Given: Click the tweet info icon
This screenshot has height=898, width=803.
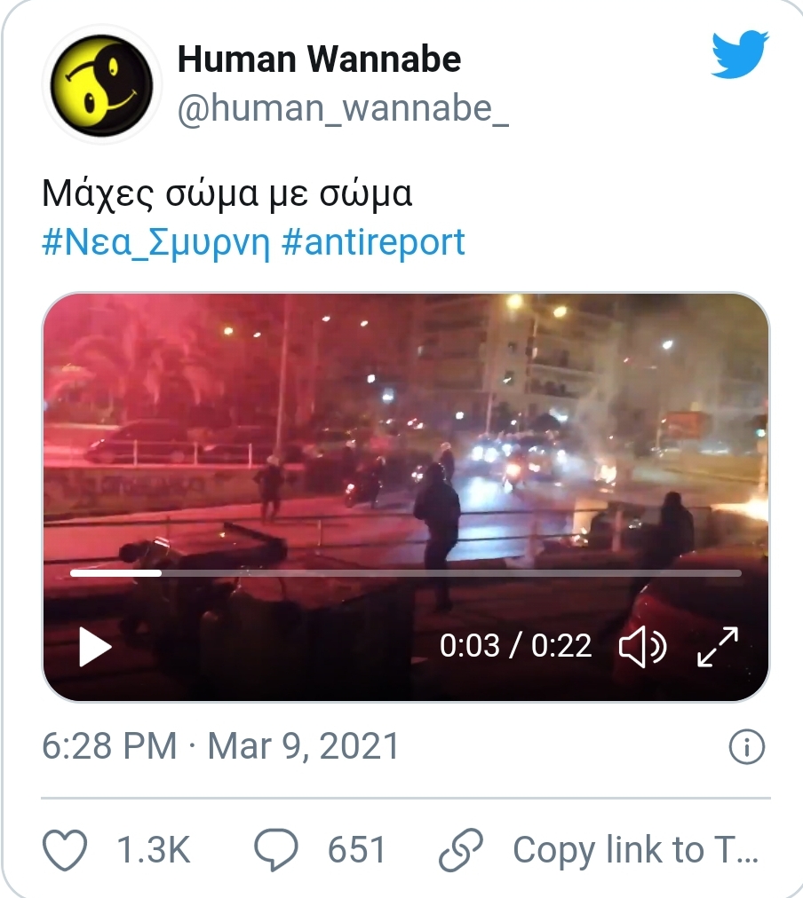Looking at the screenshot, I should tap(746, 747).
